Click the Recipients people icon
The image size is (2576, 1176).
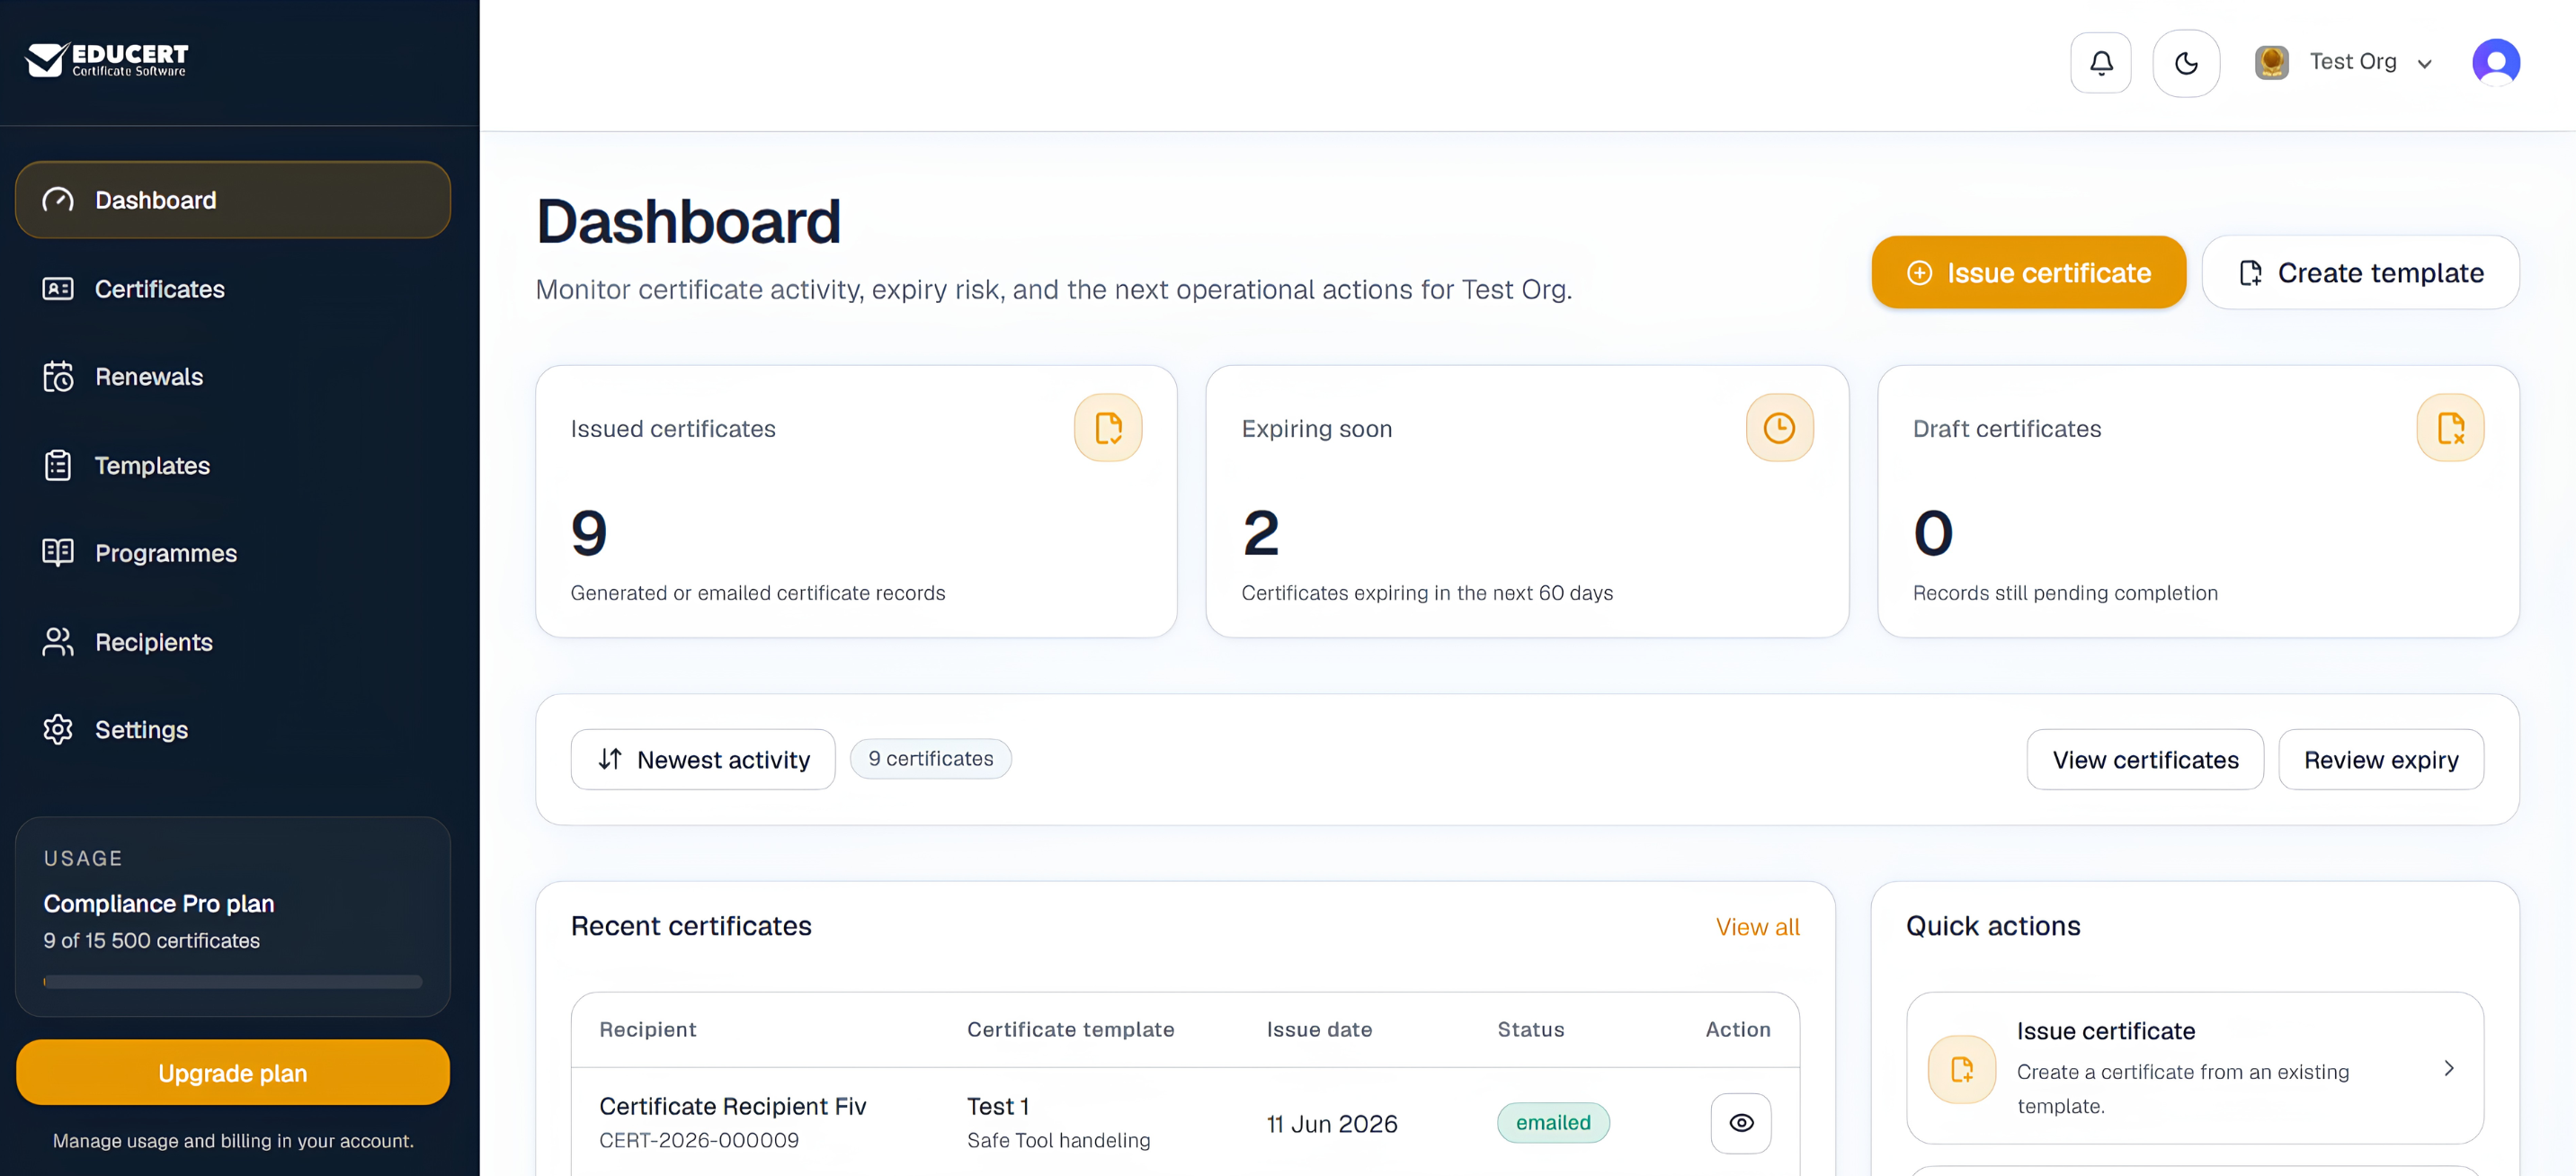58,642
